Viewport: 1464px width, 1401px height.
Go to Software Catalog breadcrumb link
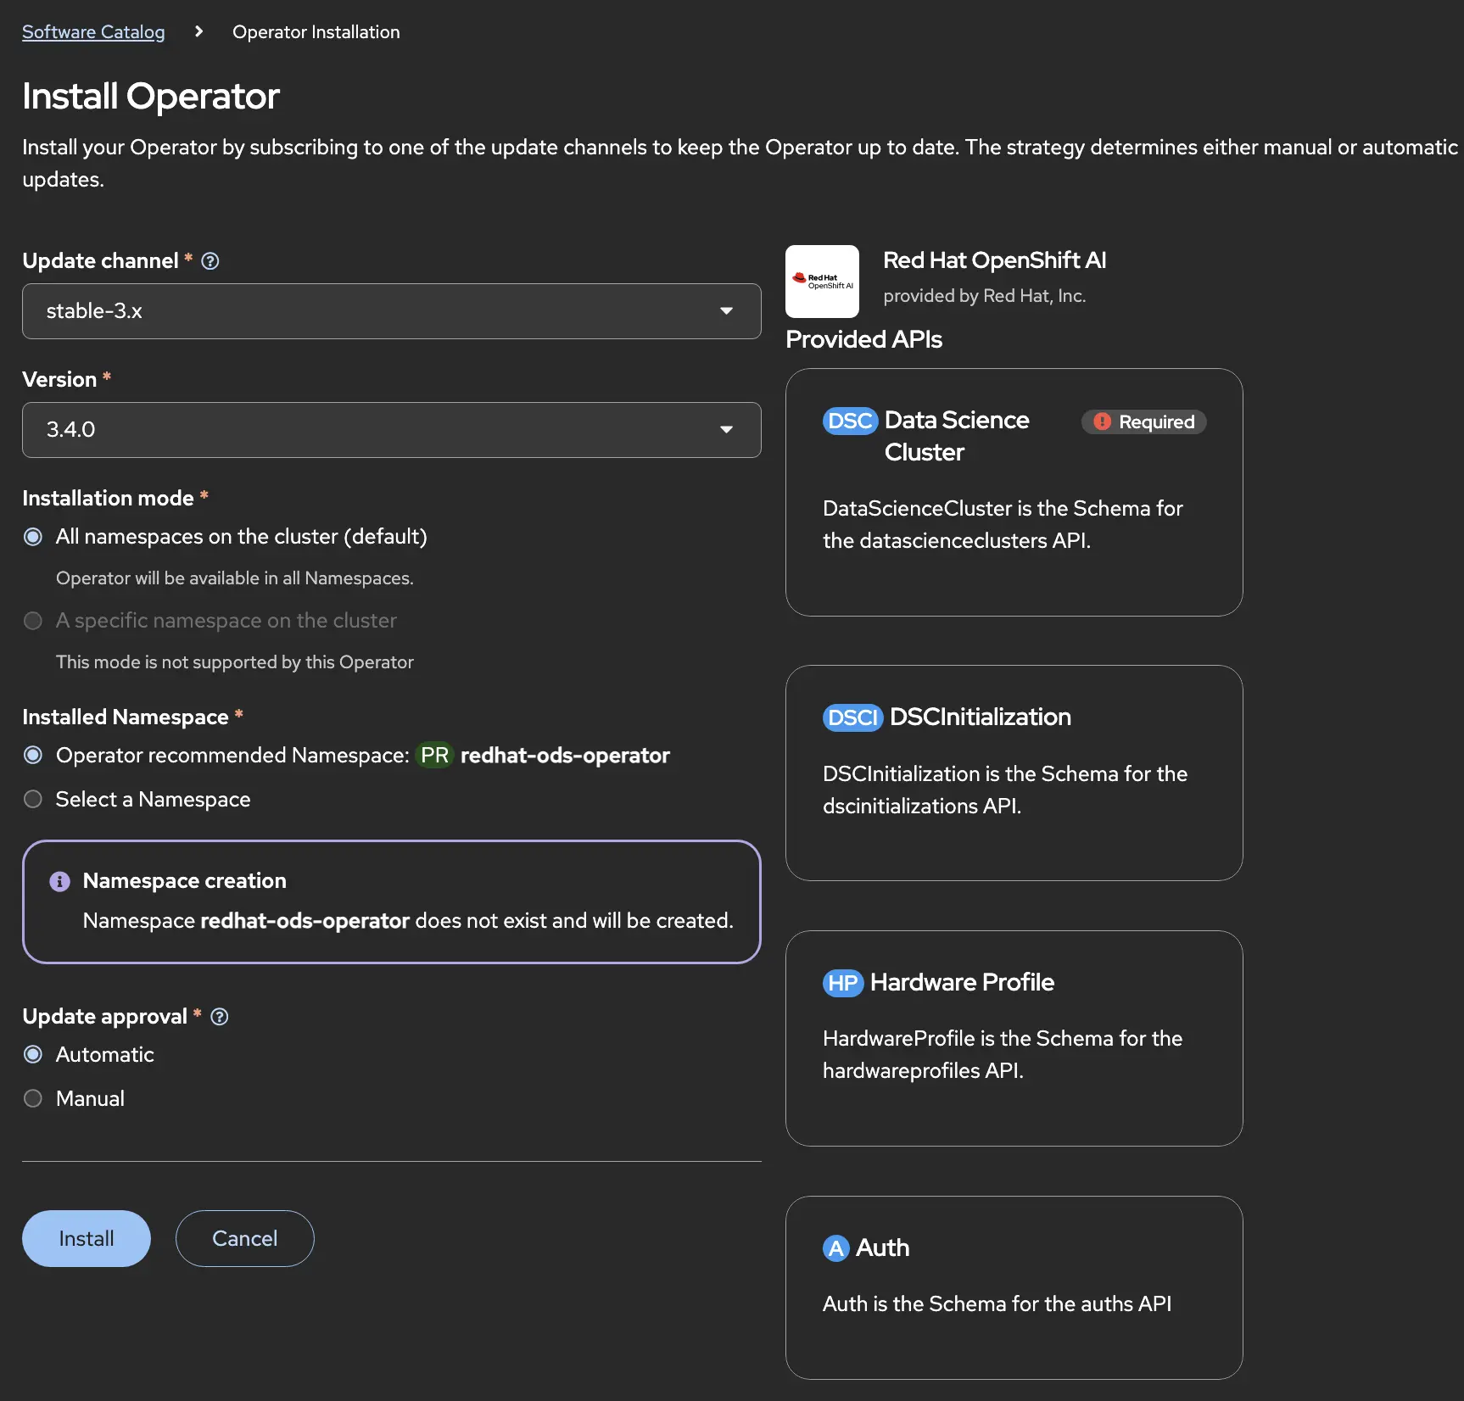(x=93, y=31)
